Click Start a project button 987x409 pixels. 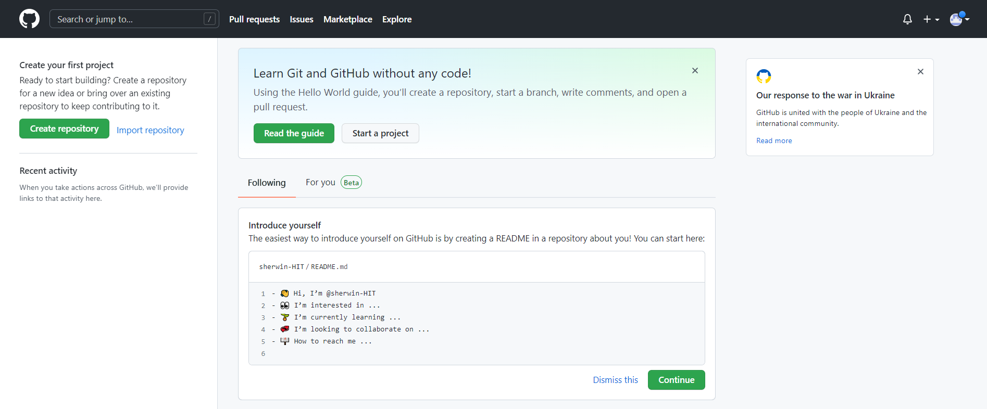tap(380, 133)
